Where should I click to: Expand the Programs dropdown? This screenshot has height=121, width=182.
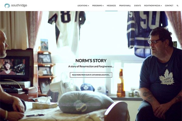(x=98, y=5)
